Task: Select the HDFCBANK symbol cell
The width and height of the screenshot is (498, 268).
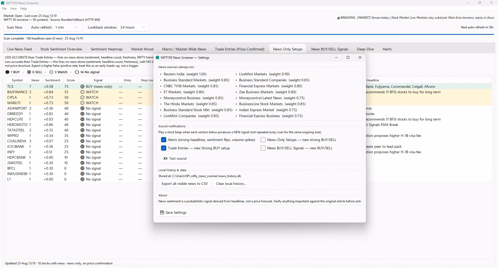Action: tap(17, 157)
